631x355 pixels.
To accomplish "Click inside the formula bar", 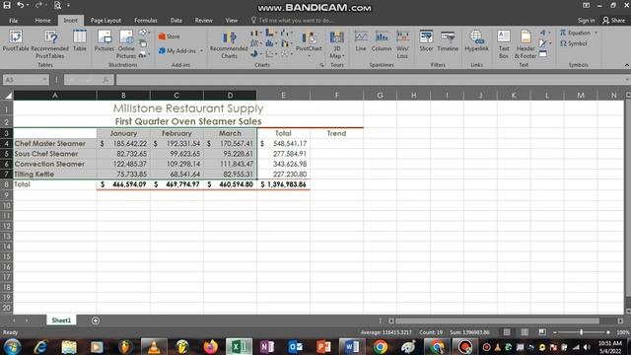I will click(x=371, y=80).
